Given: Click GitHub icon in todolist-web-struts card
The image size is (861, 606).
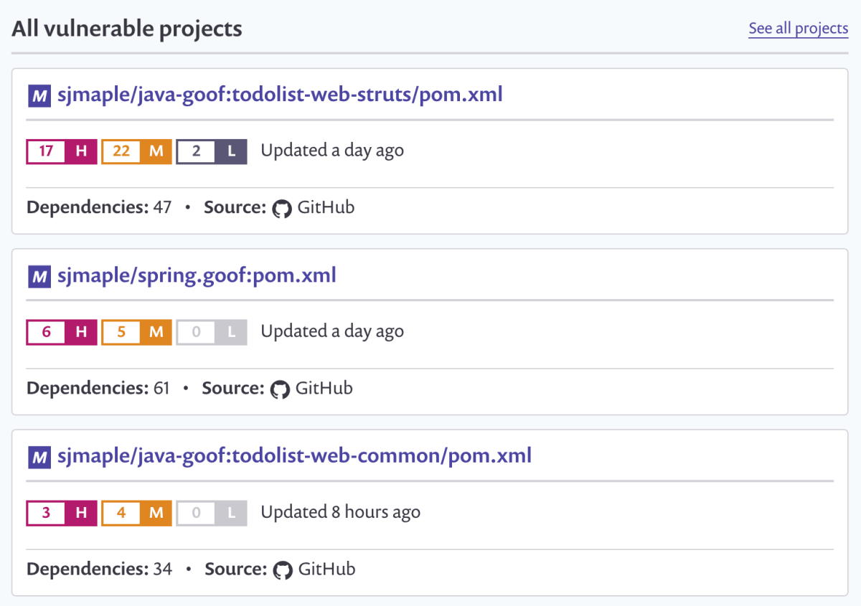Looking at the screenshot, I should point(282,209).
